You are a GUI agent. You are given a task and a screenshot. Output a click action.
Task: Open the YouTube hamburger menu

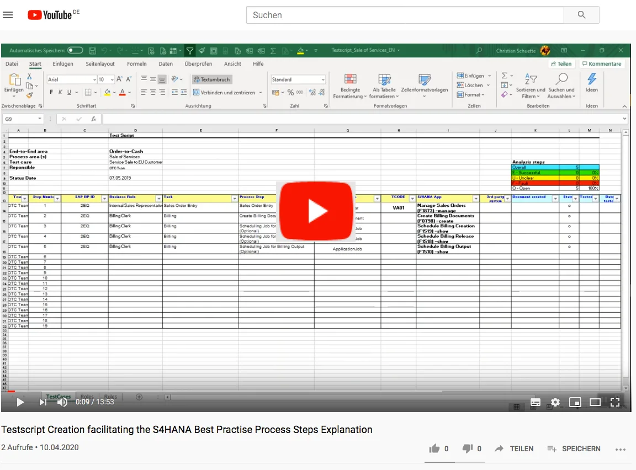[x=8, y=15]
